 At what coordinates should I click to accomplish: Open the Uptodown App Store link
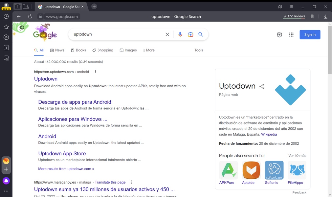point(62,153)
